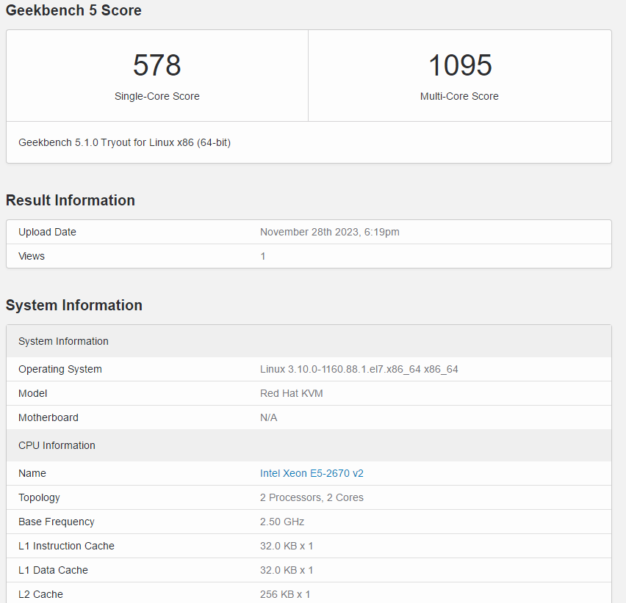The height and width of the screenshot is (603, 626).
Task: Click the Name label in the CPU section
Action: click(x=32, y=473)
